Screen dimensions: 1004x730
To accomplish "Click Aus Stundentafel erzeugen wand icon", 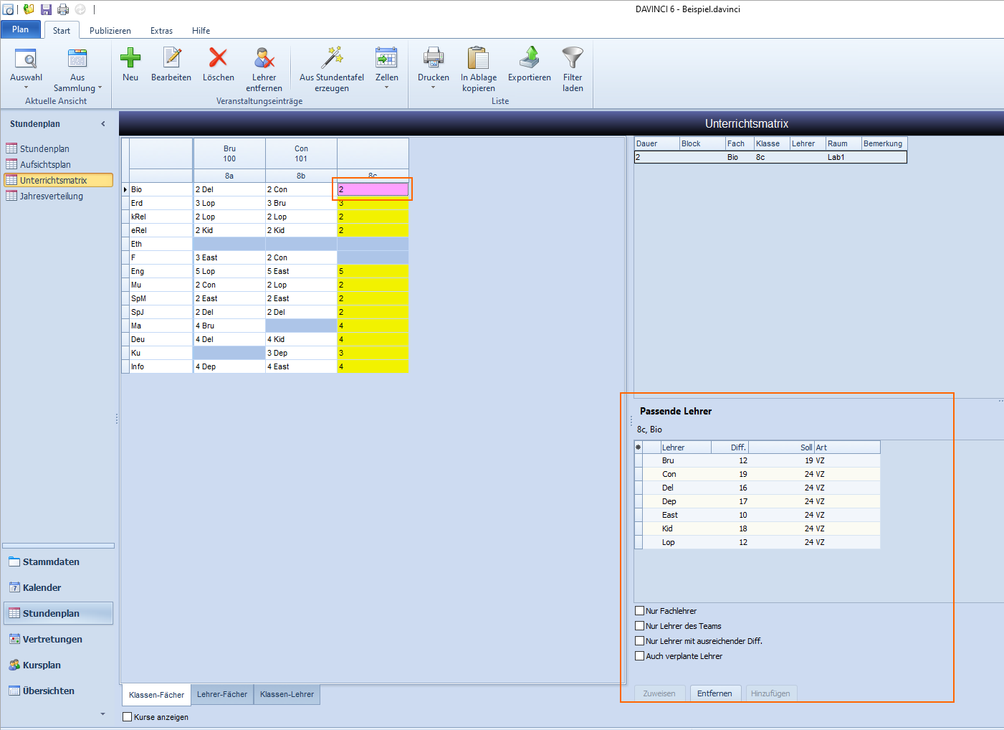I will (x=332, y=57).
